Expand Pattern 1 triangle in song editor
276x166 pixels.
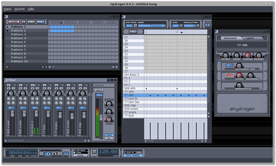[x=7, y=27]
